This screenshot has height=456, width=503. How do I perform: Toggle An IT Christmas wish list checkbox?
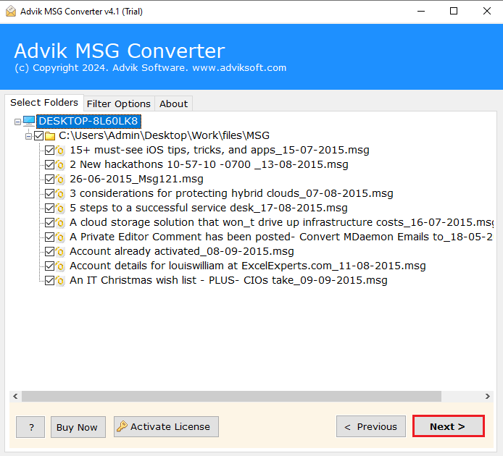pos(49,280)
